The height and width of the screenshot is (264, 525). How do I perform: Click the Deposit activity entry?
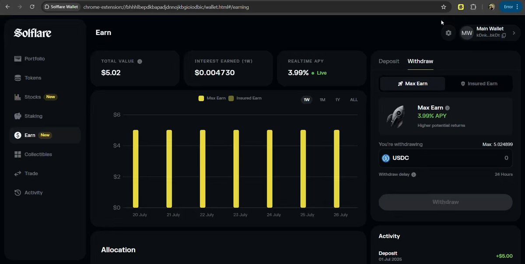point(445,256)
